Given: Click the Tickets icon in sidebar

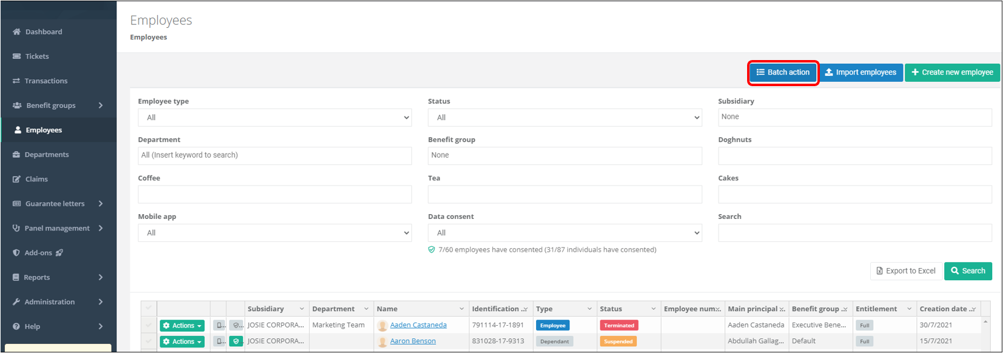Looking at the screenshot, I should click(x=16, y=56).
